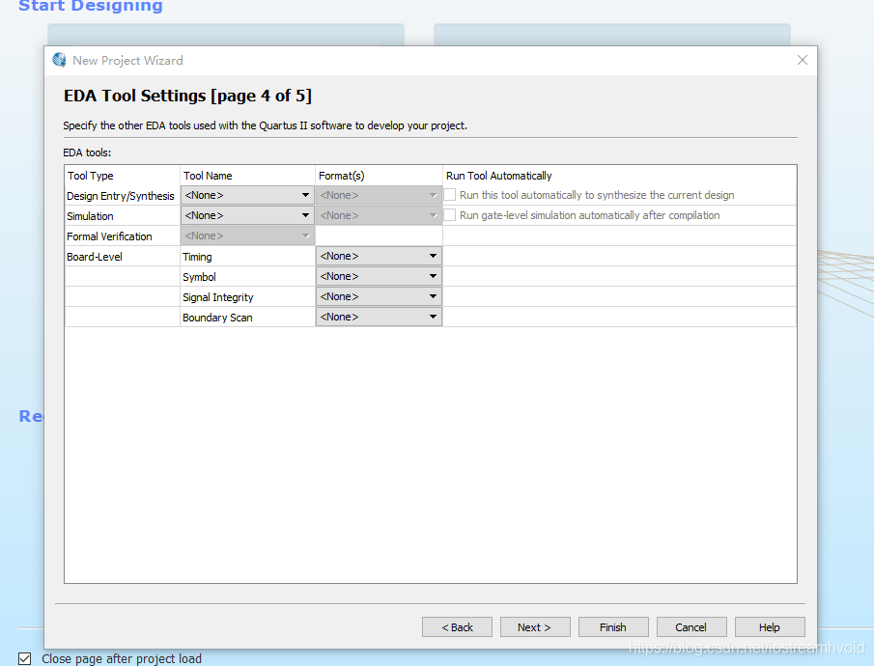The width and height of the screenshot is (874, 666).
Task: Toggle Close page after project load checkbox
Action: coord(24,658)
